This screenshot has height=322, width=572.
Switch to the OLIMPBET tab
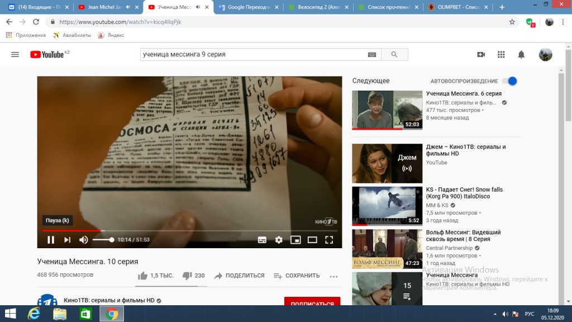pyautogui.click(x=458, y=7)
